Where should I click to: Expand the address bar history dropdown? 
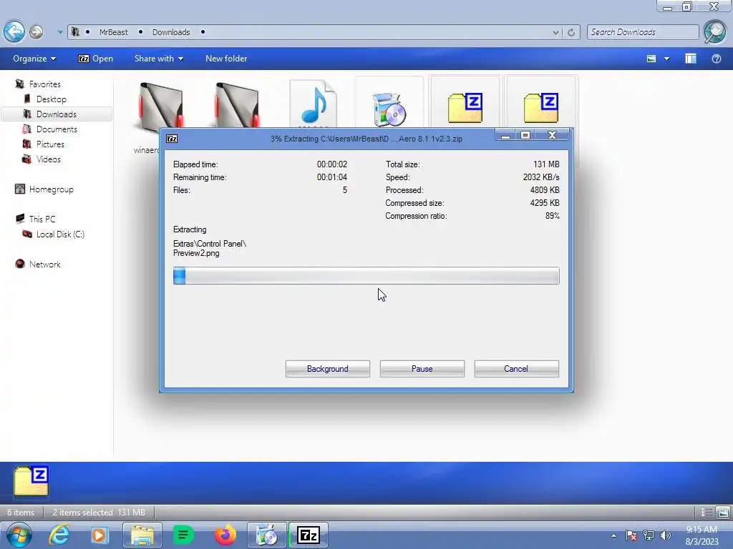[555, 32]
